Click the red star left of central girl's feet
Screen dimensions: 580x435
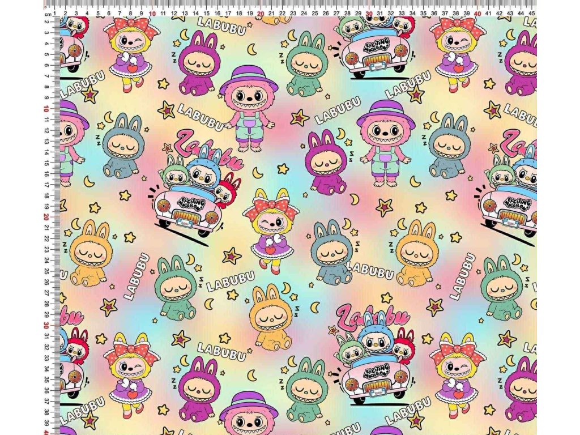coord(231,256)
